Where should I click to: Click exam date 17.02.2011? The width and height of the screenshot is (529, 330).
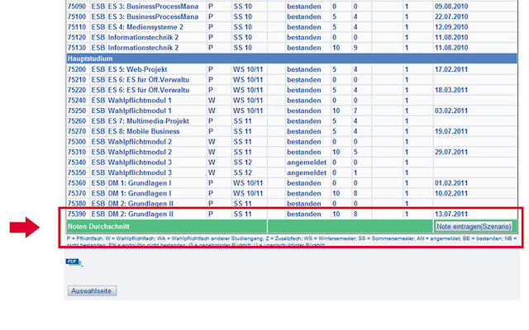point(452,69)
